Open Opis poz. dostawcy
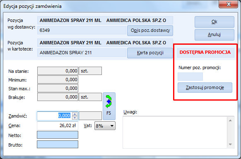The height and width of the screenshot is (159, 241). pyautogui.click(x=150, y=31)
